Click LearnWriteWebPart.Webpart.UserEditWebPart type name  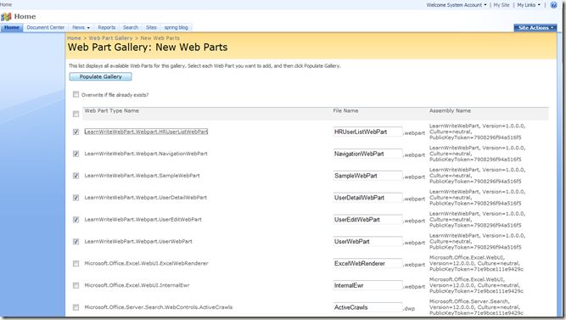(x=143, y=219)
